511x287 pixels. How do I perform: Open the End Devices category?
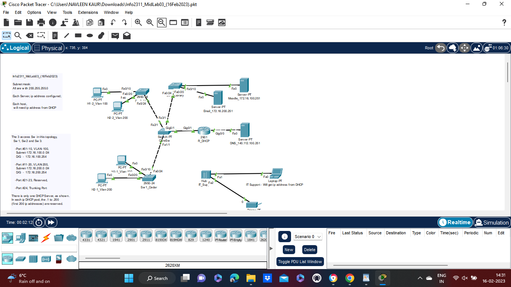(x=20, y=238)
